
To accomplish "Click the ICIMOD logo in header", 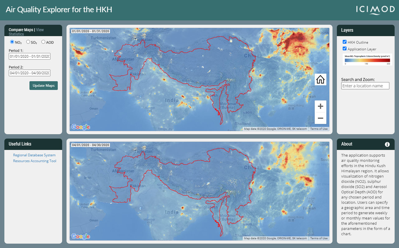I will click(x=375, y=10).
